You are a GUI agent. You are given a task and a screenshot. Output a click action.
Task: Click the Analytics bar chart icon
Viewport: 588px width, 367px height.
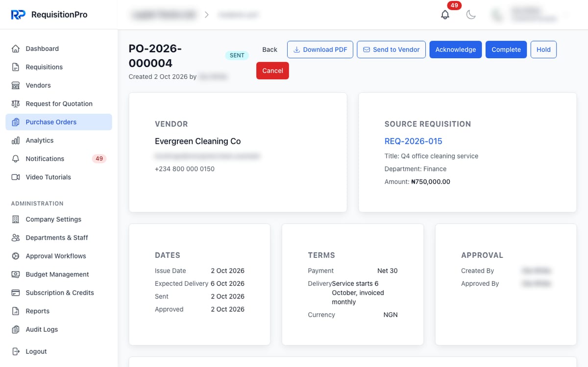(16, 140)
